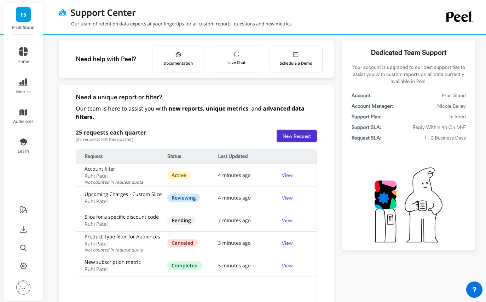Click the templates icon above the download icon

23,210
